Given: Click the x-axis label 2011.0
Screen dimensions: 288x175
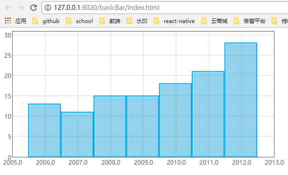Looking at the screenshot, I should click(209, 162).
